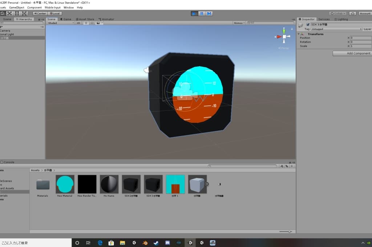
Task: Toggle the SDK 3 object active checkbox
Action: point(308,24)
